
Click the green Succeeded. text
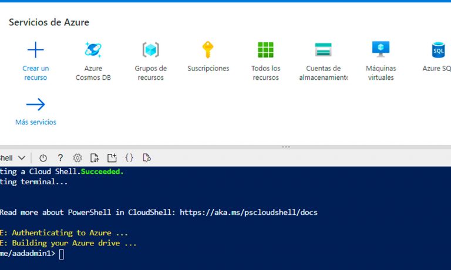[102, 171]
